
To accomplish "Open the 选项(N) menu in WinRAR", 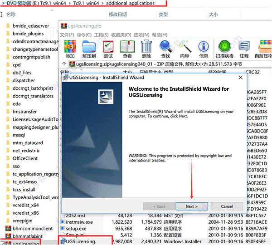I will pyautogui.click(x=141, y=35).
